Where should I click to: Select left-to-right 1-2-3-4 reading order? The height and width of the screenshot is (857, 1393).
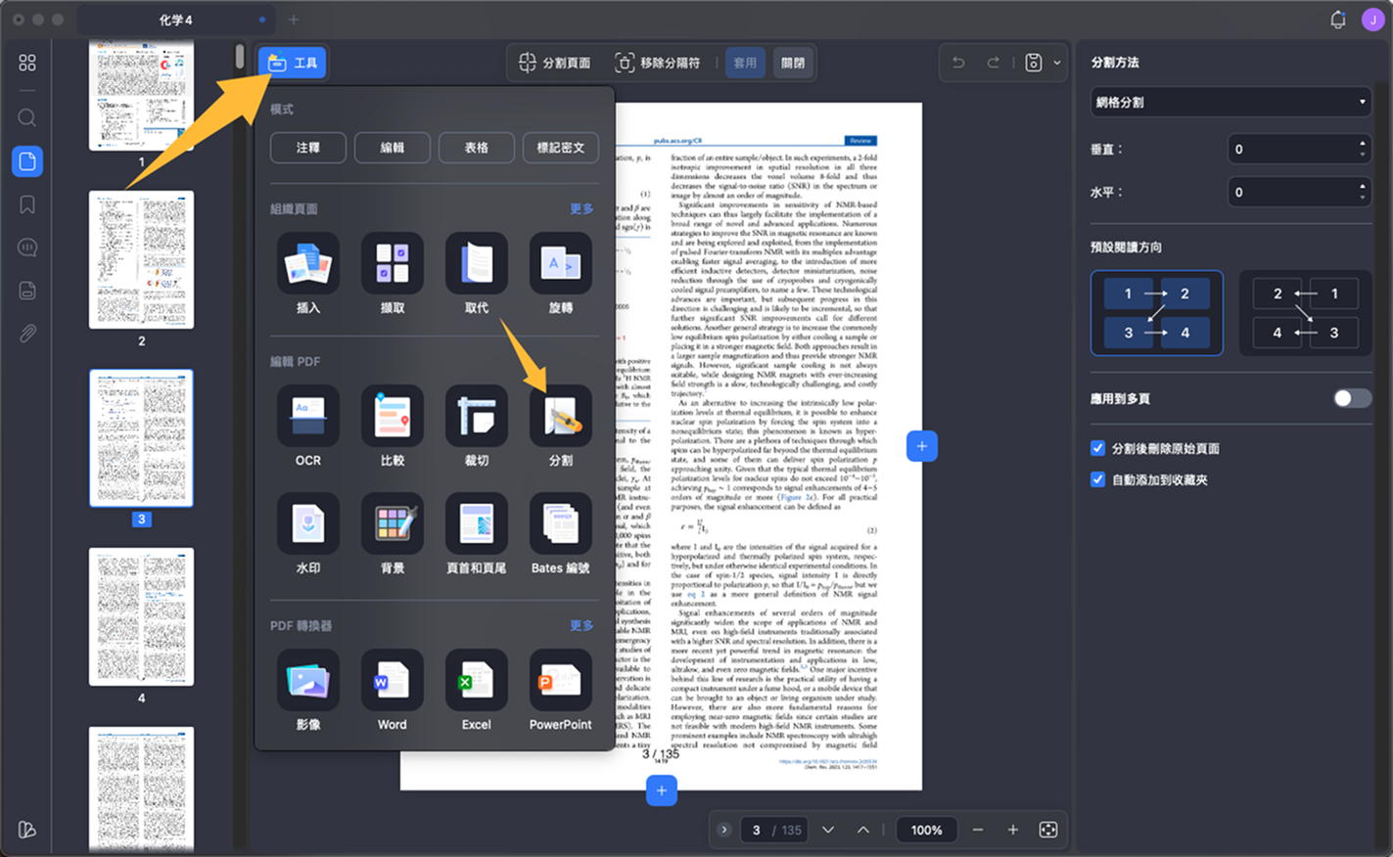[1157, 313]
